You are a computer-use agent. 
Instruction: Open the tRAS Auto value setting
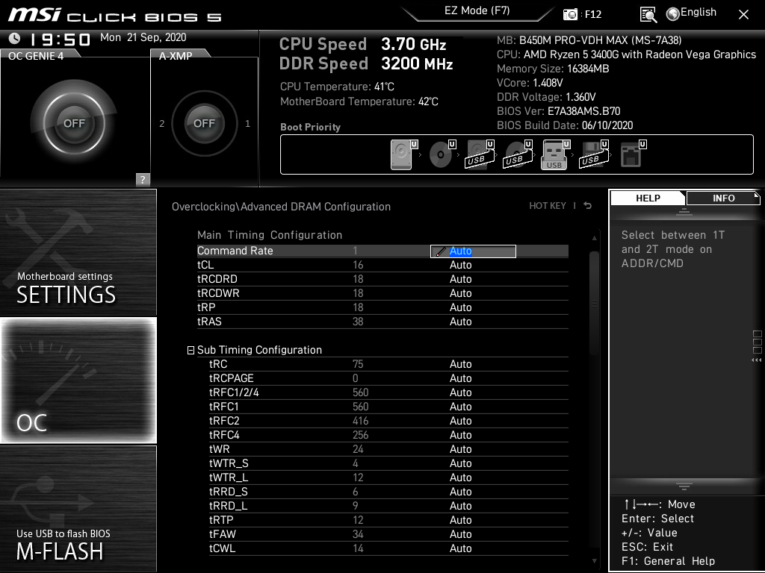[x=460, y=322]
